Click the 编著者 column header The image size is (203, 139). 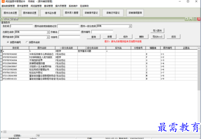click(153, 48)
